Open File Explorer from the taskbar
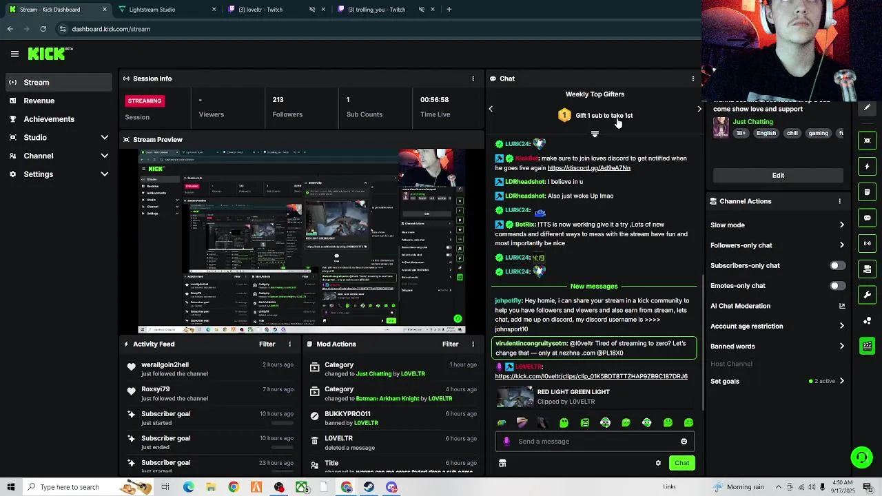 (211, 487)
